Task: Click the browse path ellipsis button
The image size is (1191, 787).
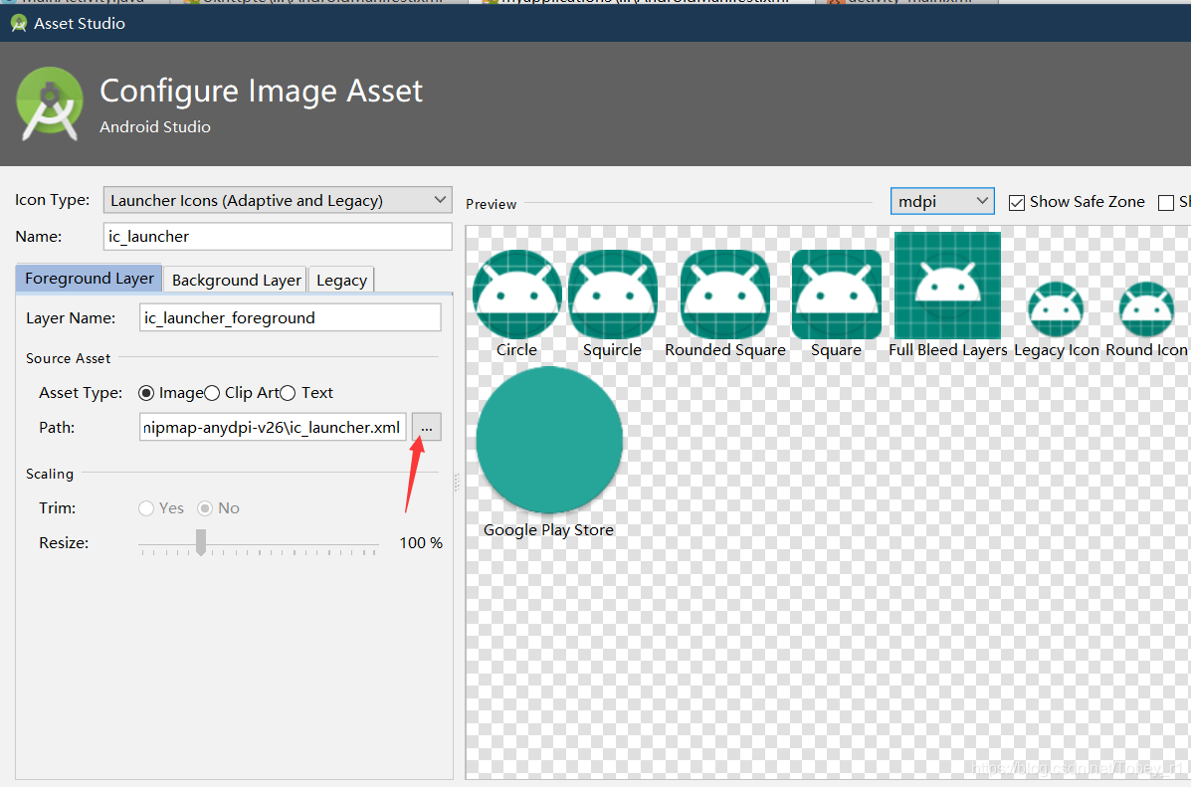Action: coord(426,428)
